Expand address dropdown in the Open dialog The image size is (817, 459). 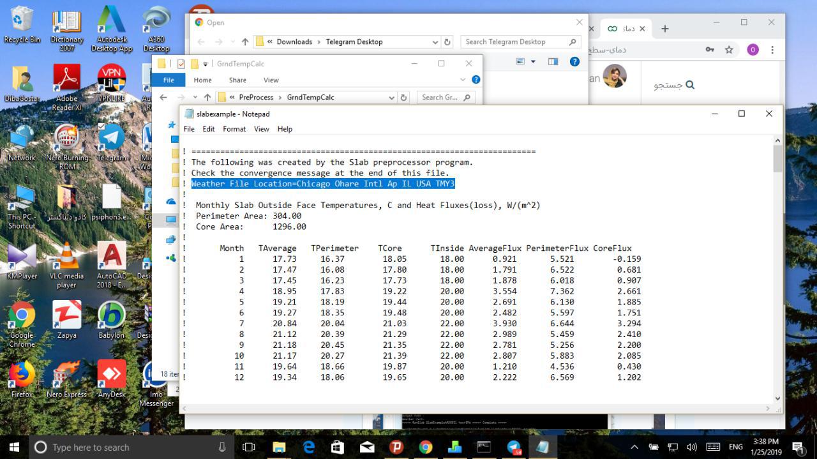(x=435, y=42)
